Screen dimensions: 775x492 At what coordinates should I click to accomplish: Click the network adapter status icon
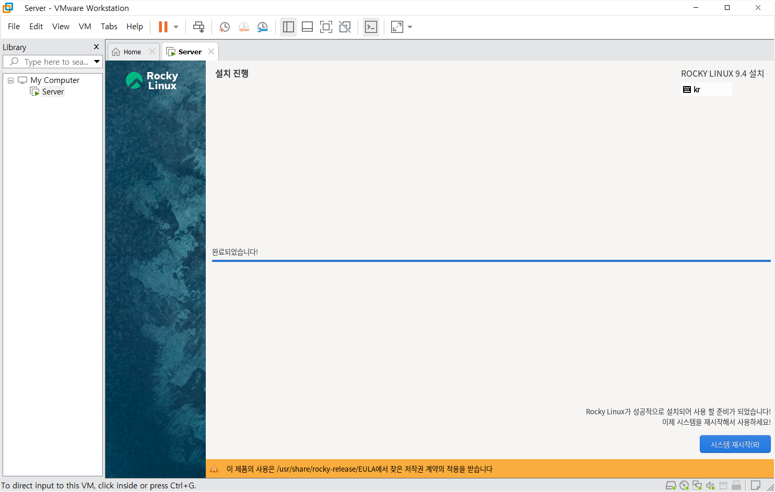(x=697, y=486)
